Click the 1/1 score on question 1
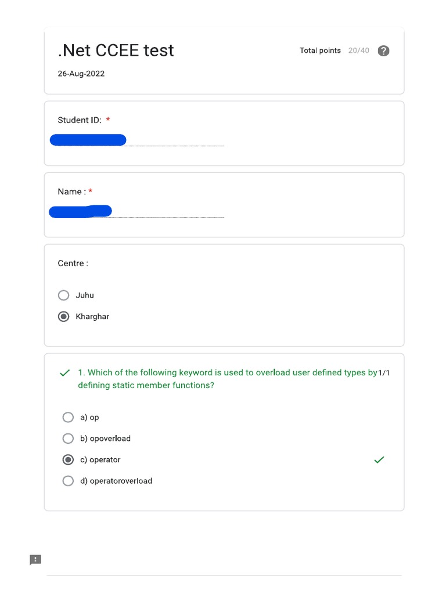Image resolution: width=446 pixels, height=594 pixels. coord(384,373)
